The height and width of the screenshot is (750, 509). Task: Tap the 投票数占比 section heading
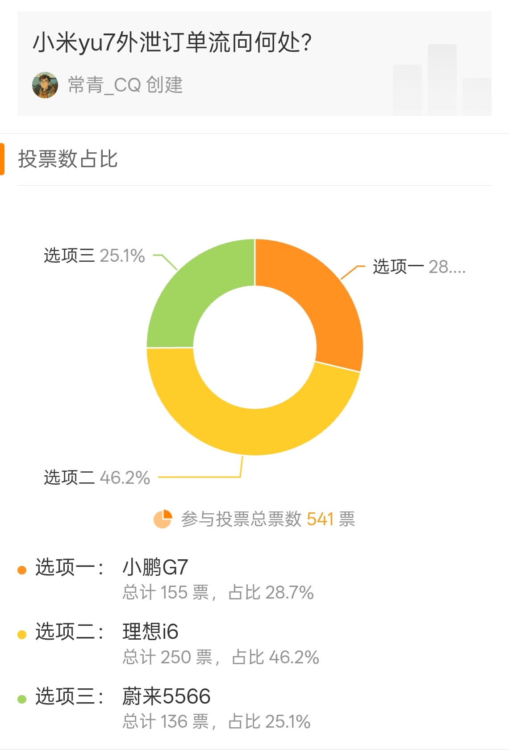click(68, 159)
